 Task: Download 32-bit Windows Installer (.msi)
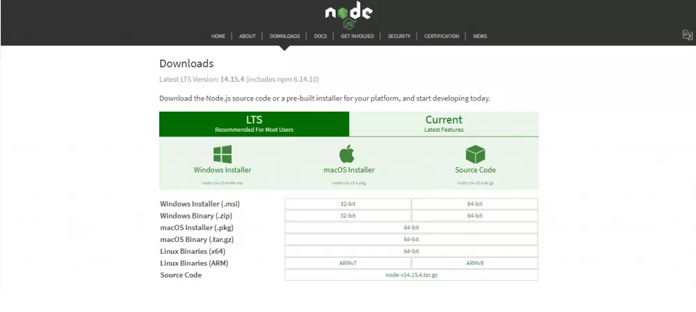click(348, 204)
